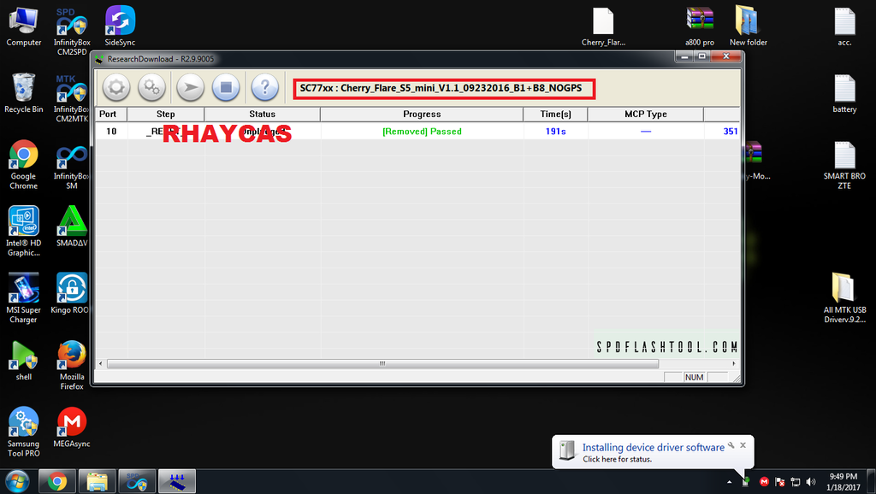Open Google Chrome desktop shortcut
Viewport: 876px width, 494px height.
click(x=23, y=163)
